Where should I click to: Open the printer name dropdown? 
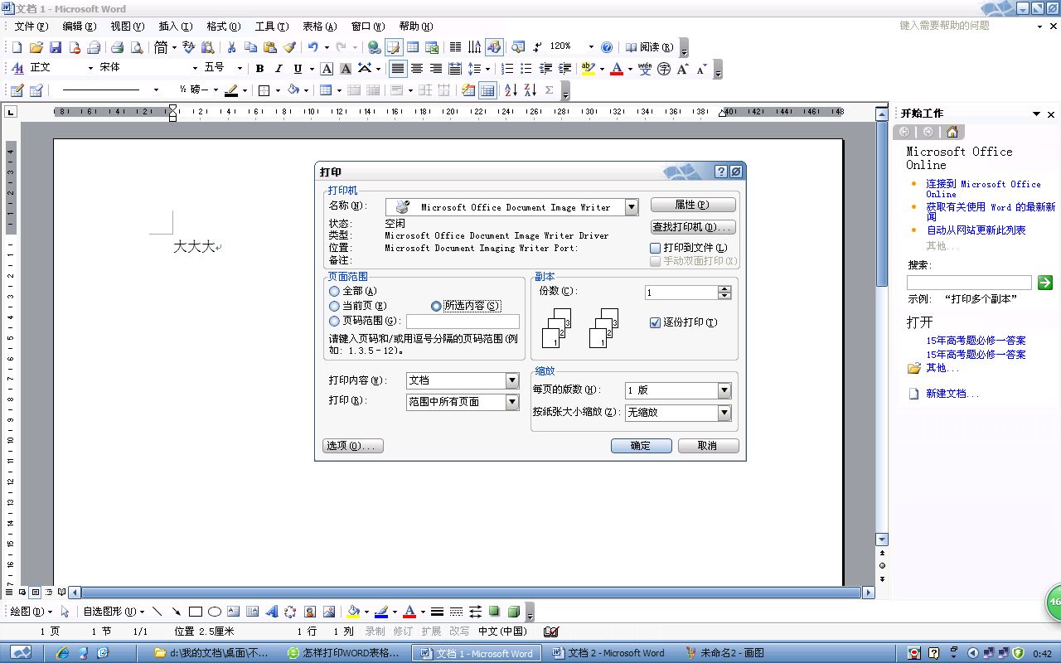(632, 207)
